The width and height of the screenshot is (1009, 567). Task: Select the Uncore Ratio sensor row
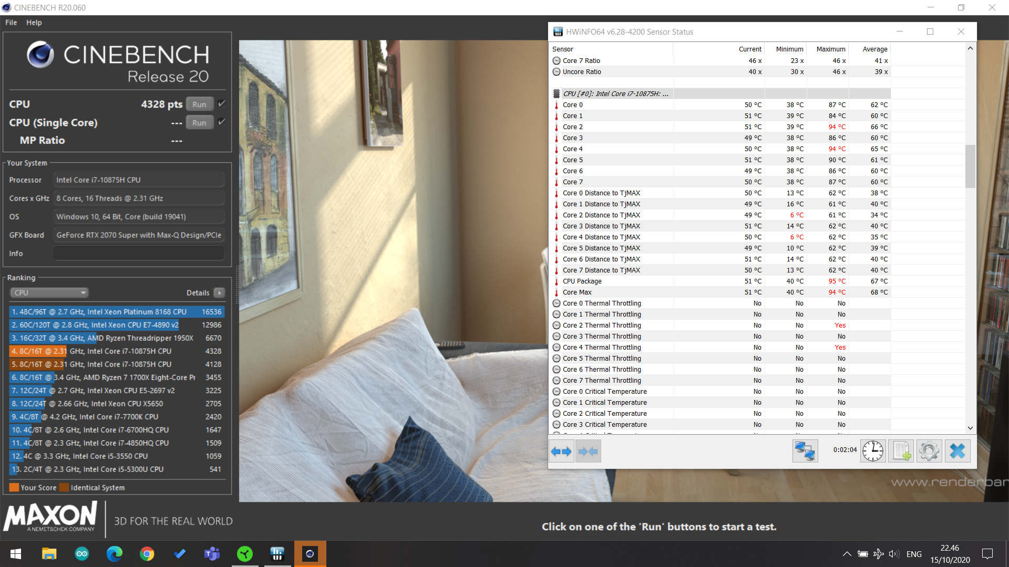720,72
